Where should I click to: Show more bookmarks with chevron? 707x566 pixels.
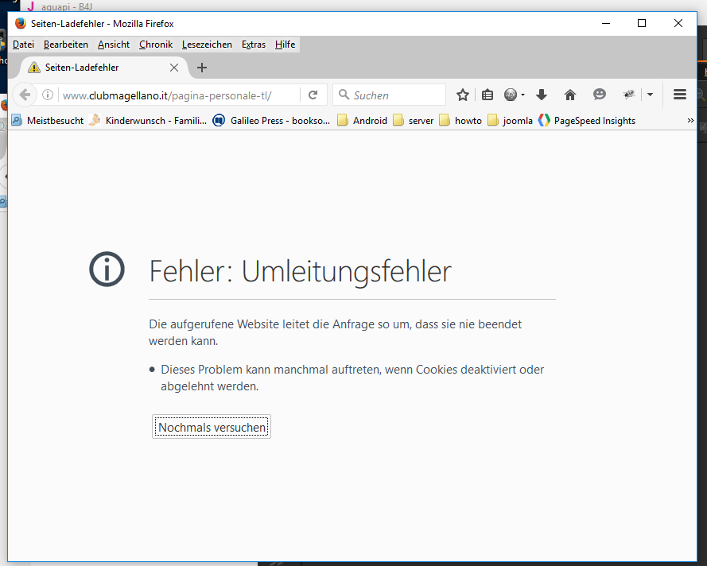point(690,120)
